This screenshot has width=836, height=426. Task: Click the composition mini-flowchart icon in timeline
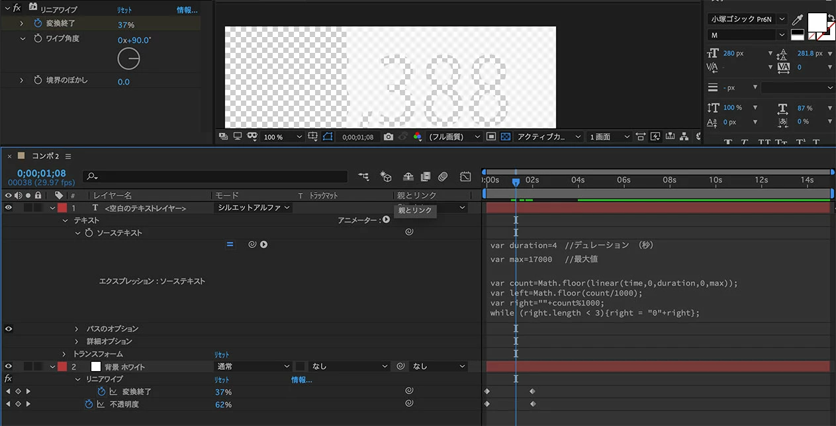click(364, 177)
